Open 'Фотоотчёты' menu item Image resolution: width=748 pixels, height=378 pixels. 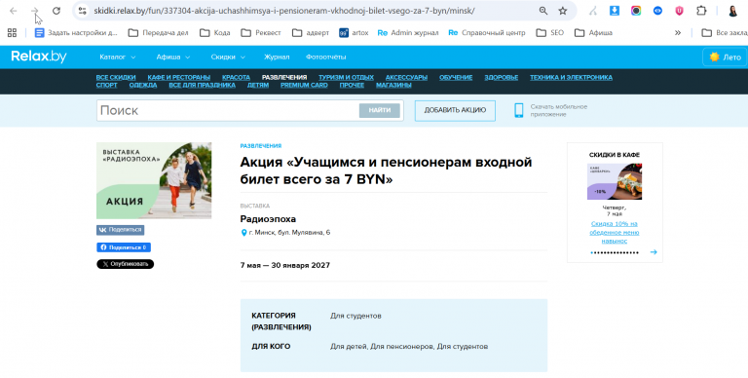point(326,57)
